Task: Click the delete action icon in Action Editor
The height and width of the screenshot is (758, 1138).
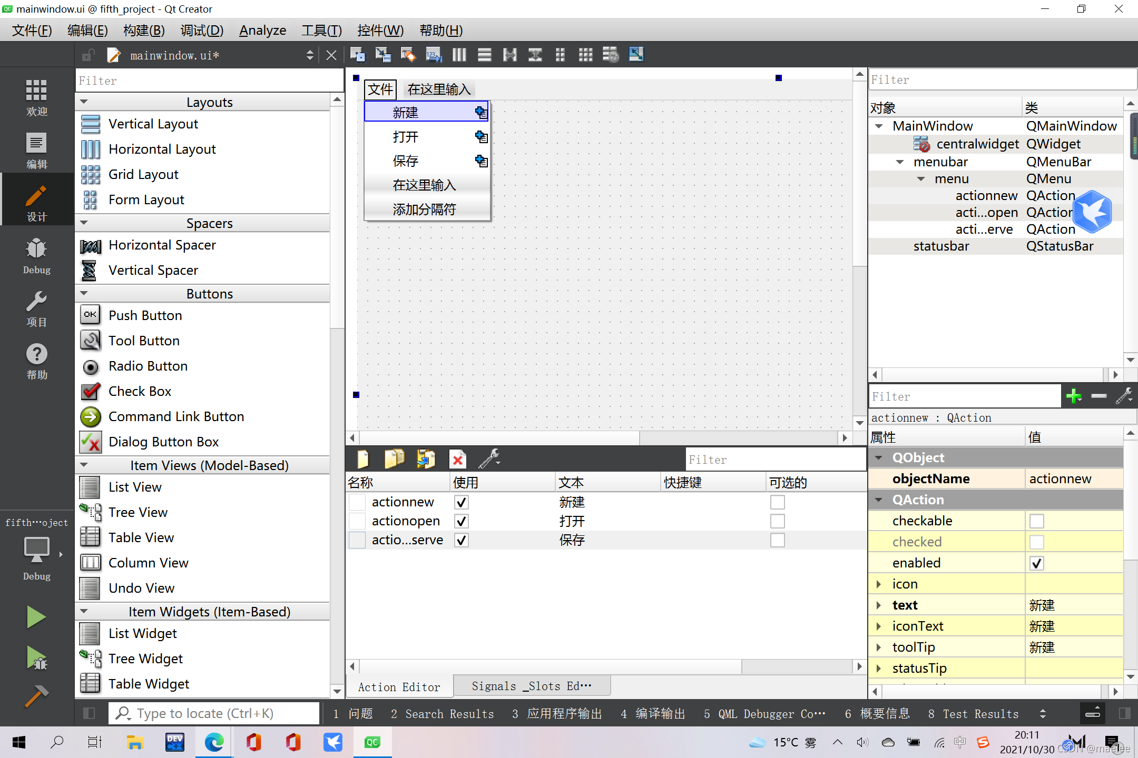Action: click(457, 460)
